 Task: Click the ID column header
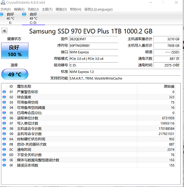[11, 86]
